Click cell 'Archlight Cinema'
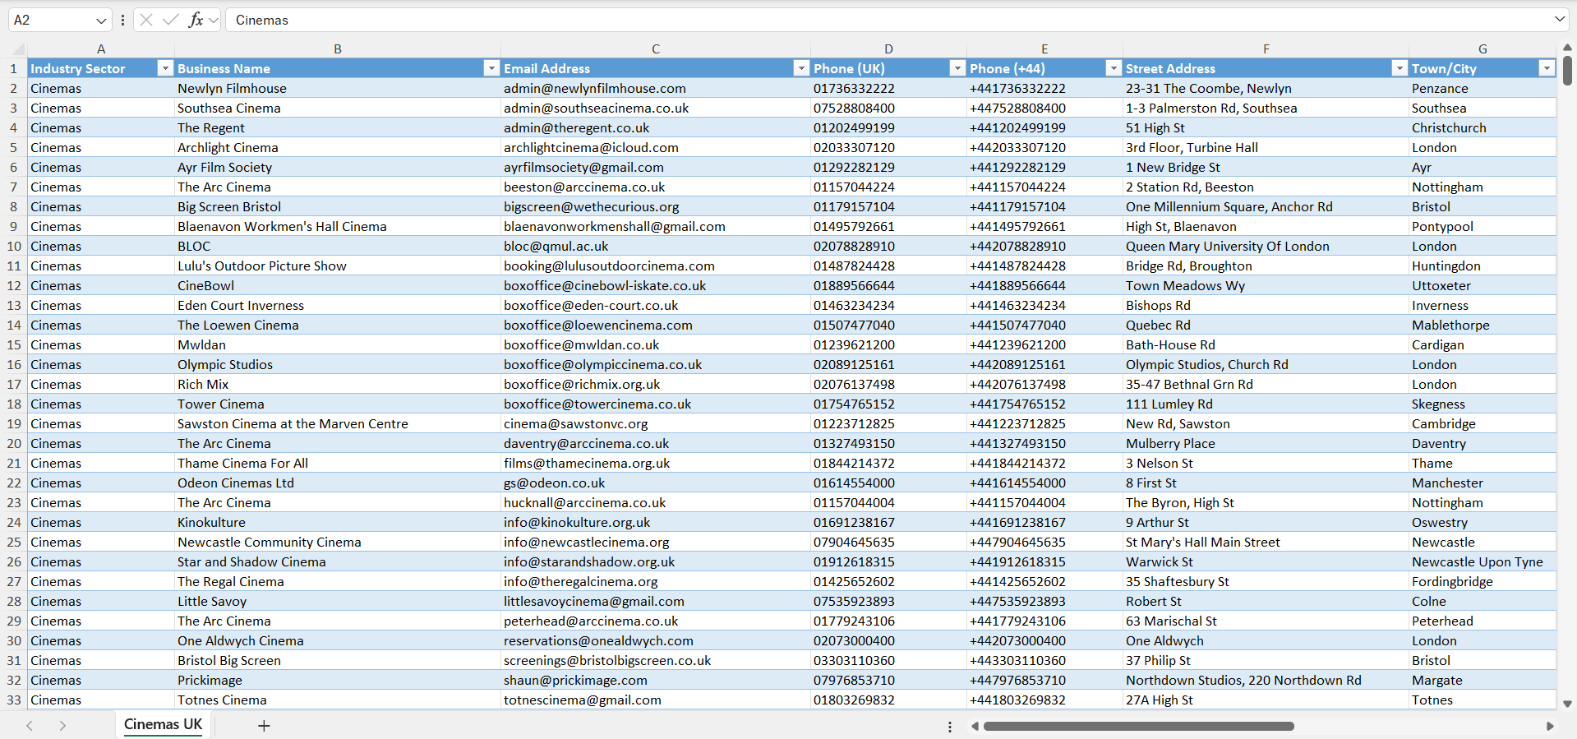The height and width of the screenshot is (739, 1577). tap(338, 147)
